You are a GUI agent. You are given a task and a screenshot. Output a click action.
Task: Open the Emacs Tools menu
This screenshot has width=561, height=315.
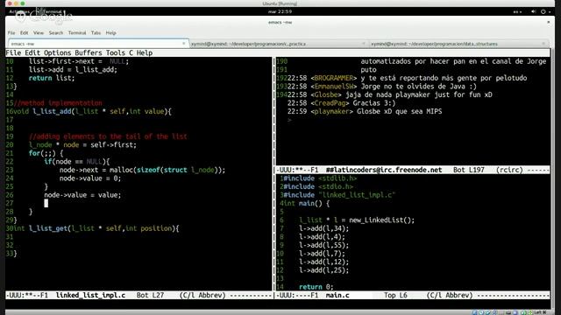115,52
